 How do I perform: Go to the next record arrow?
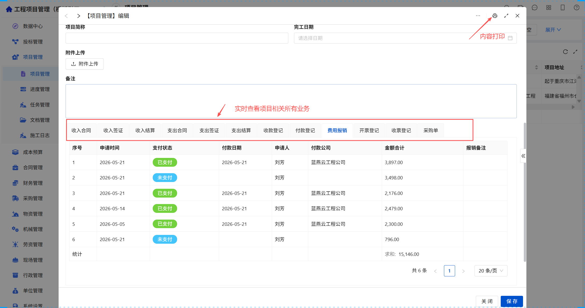tap(79, 16)
